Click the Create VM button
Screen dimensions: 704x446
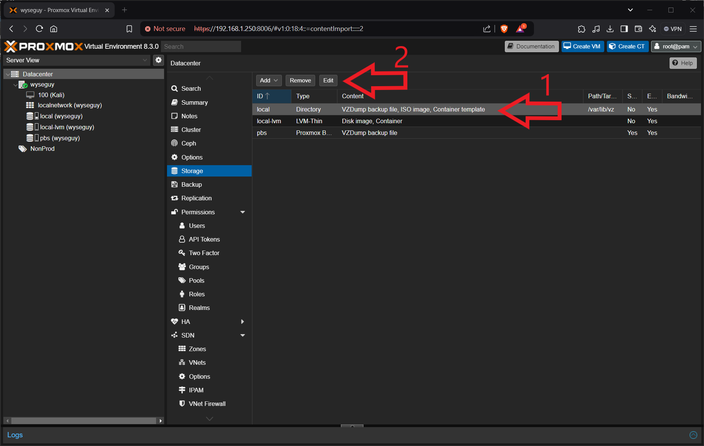[x=582, y=46]
